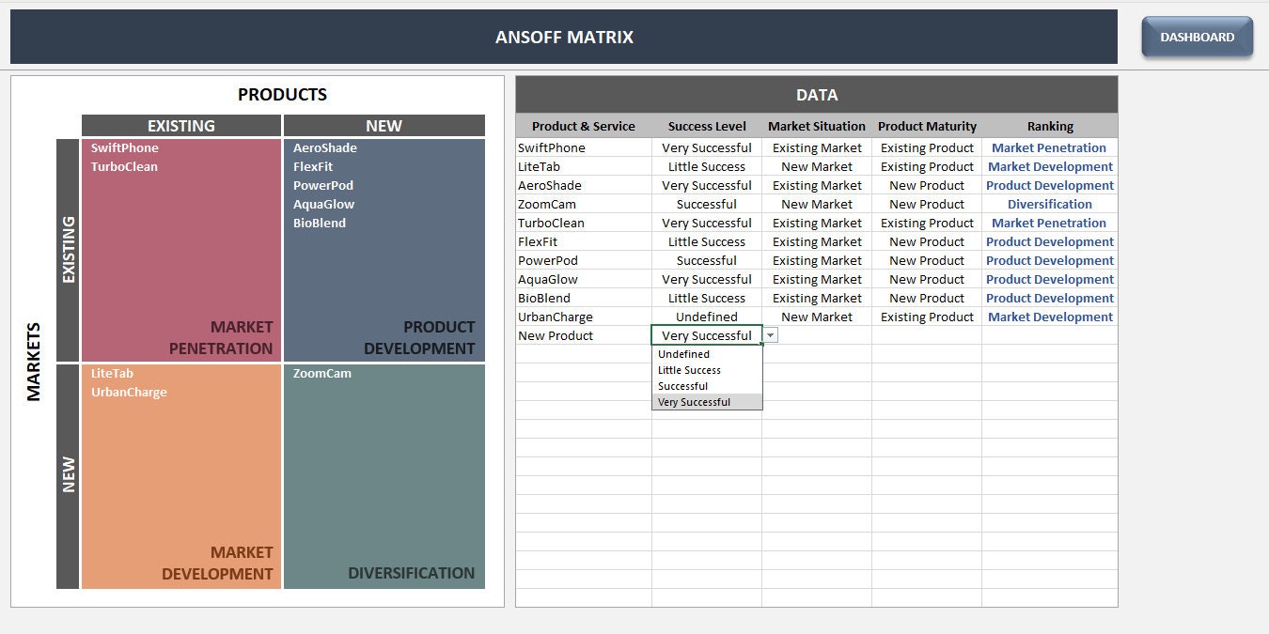Click the Product Development link for AeroShade

pyautogui.click(x=1049, y=185)
